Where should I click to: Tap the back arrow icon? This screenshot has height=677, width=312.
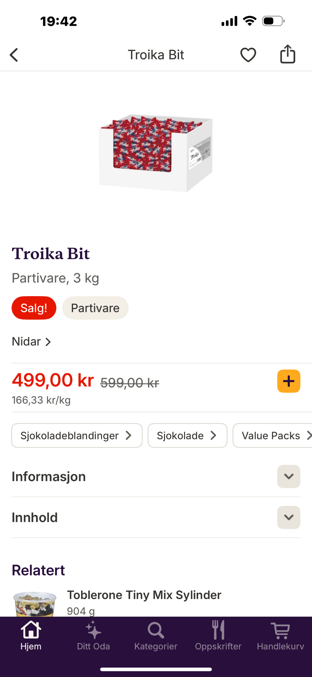coord(14,55)
